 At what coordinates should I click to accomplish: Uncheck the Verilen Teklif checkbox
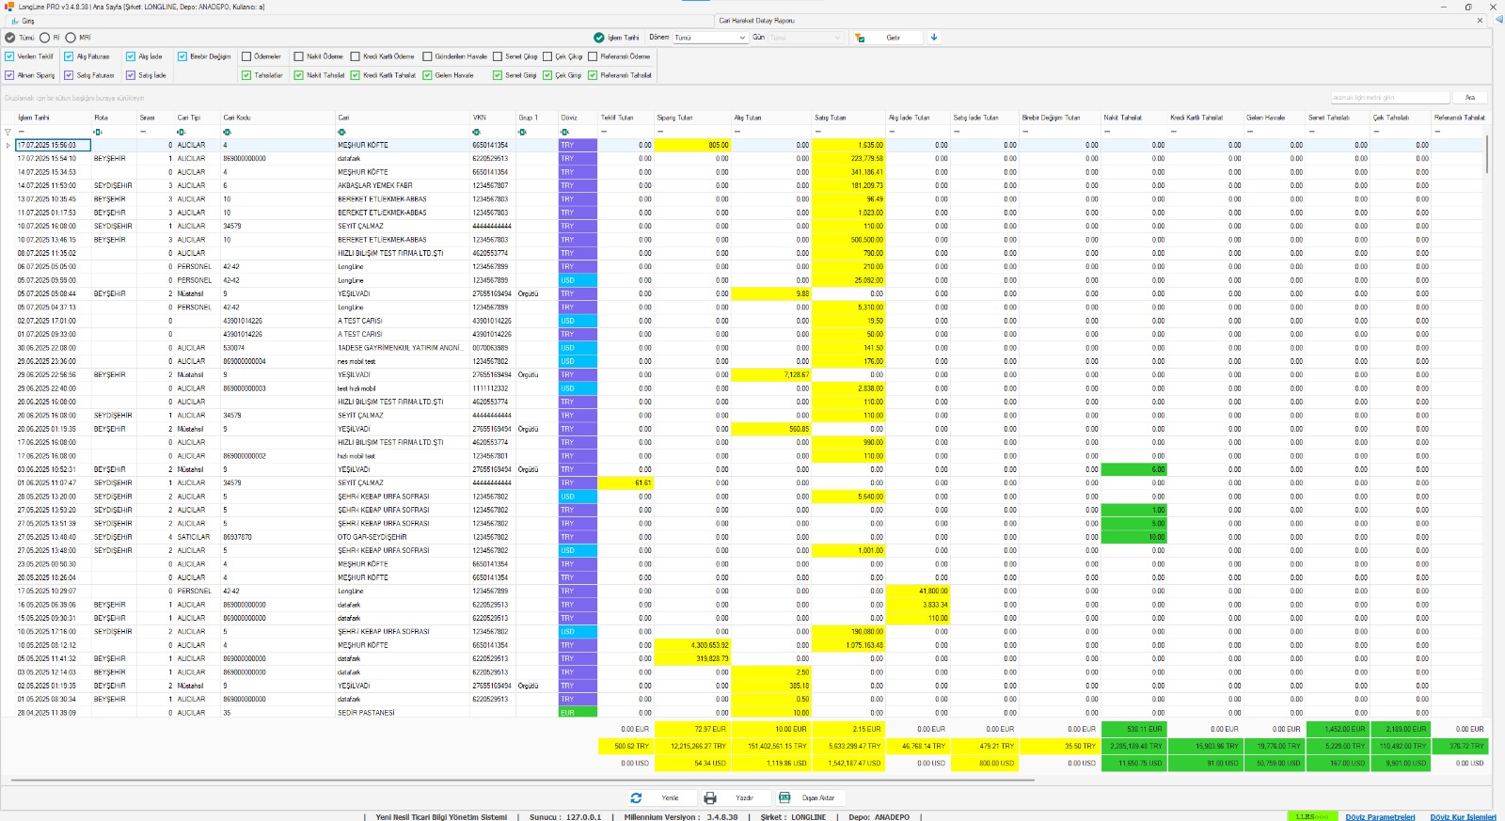tap(9, 56)
